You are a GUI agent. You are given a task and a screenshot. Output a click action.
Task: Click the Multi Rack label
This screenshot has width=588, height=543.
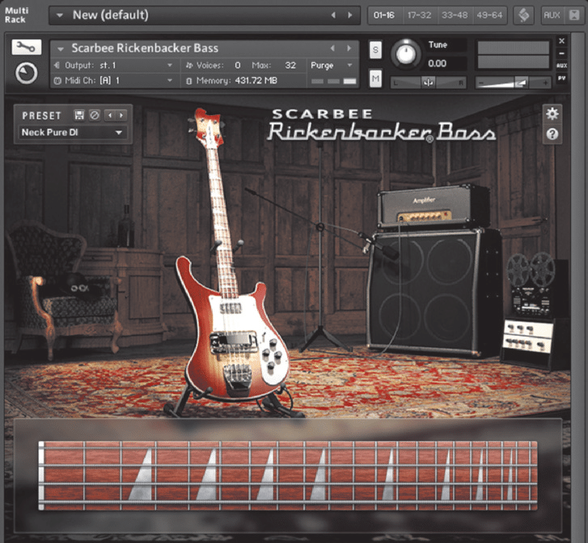pos(16,15)
